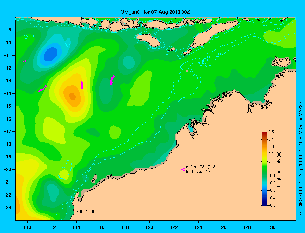Screen dimensions: 305x233
Task: Click the latitude axis label -12
Action: (7, 68)
